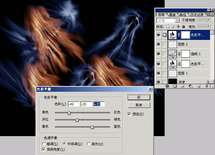Click layers list scroll down arrow
Screen dimensions: 215x155
coord(212,82)
